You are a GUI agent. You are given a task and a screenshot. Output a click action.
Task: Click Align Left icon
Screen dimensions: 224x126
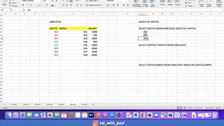click(x=63, y=5)
